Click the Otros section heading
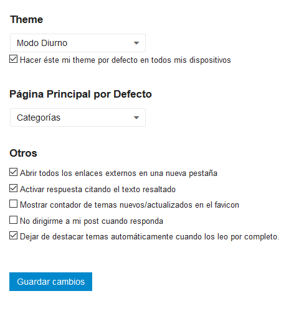This screenshot has height=314, width=299. (23, 154)
